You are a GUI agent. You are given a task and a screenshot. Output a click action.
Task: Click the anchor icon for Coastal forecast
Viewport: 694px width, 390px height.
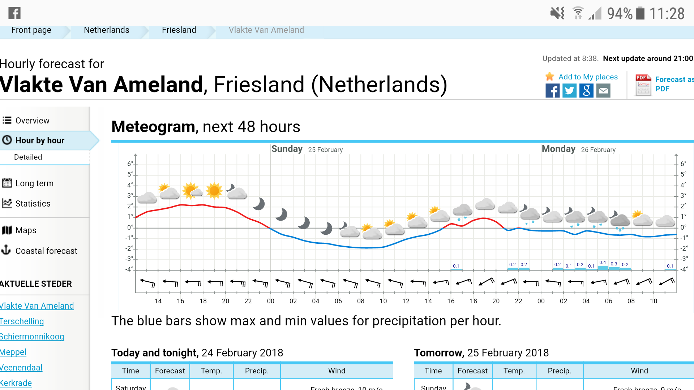6,250
